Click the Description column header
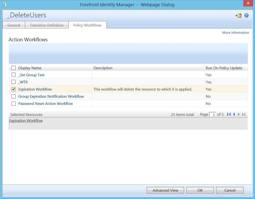Image resolution: width=255 pixels, height=199 pixels. (x=103, y=68)
